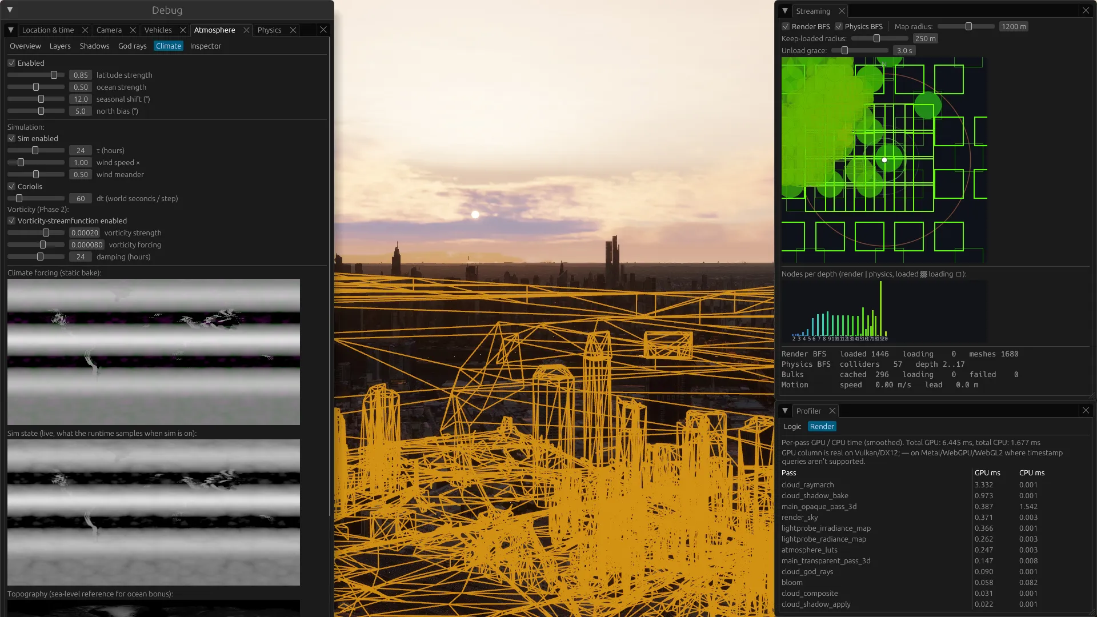Select the Overview sub-tab
The height and width of the screenshot is (617, 1097).
point(25,46)
